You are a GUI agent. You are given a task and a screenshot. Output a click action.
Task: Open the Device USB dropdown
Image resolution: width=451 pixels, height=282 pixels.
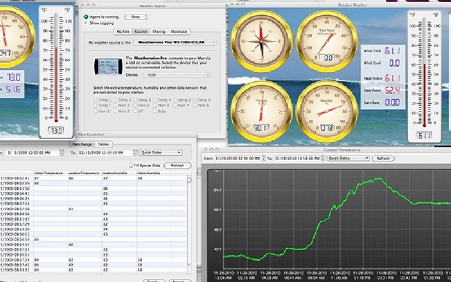(x=176, y=74)
